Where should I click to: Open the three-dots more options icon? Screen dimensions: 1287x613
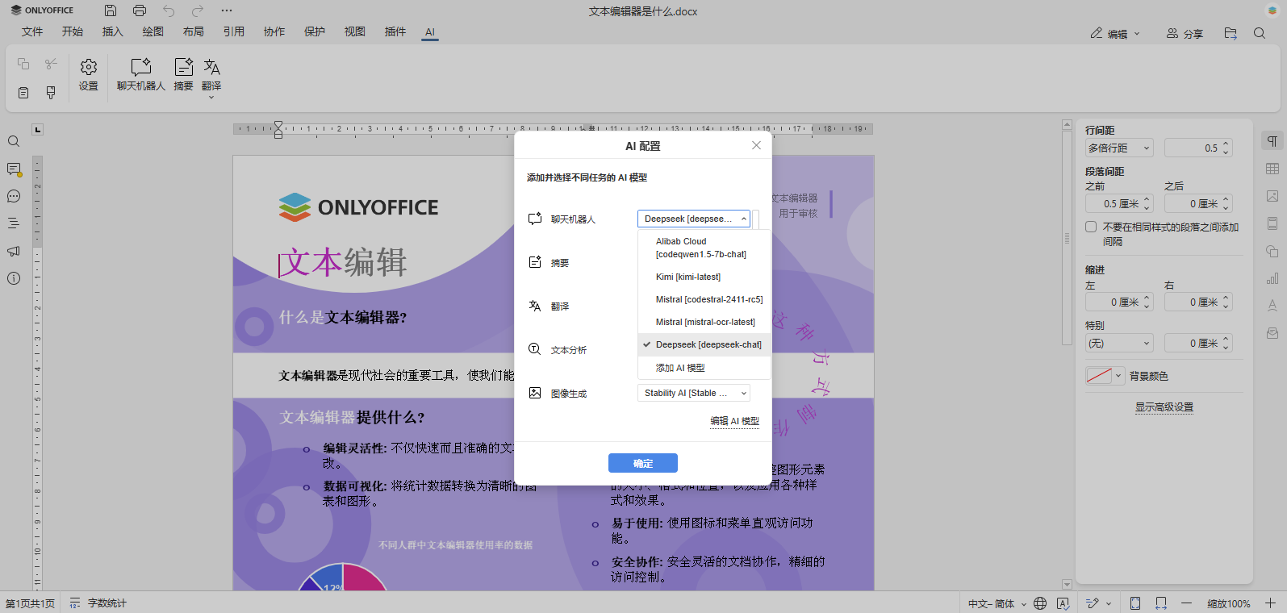pyautogui.click(x=227, y=10)
